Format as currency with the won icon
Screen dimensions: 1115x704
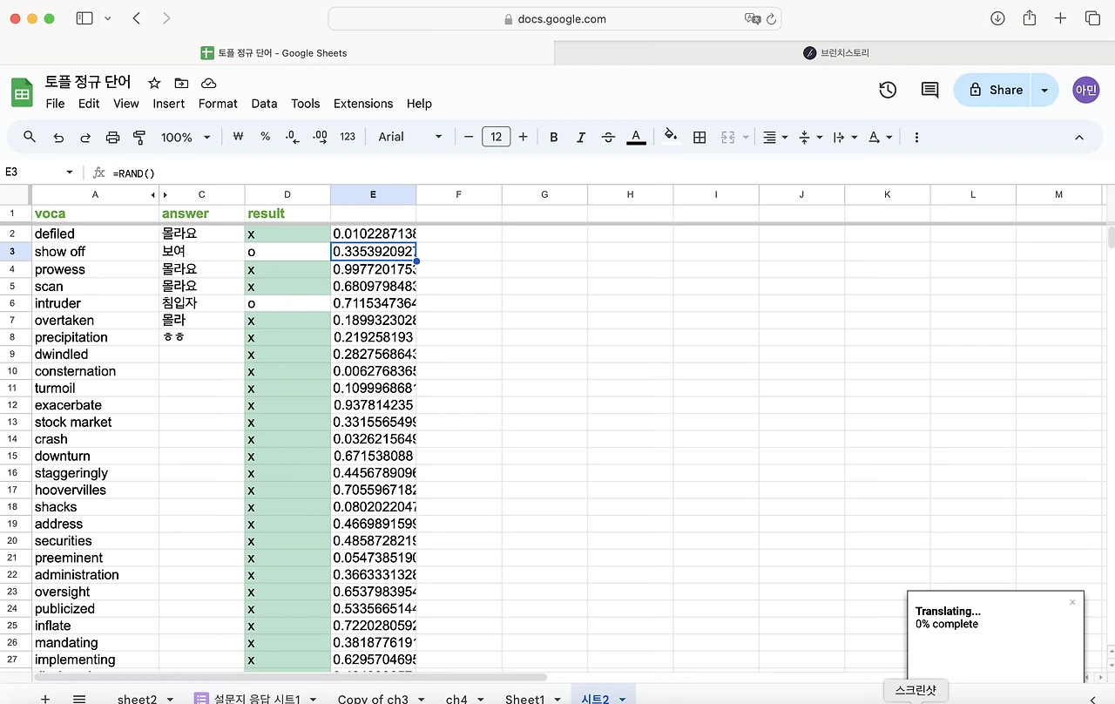238,137
